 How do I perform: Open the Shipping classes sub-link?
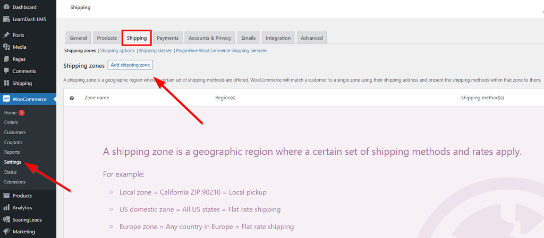(155, 50)
